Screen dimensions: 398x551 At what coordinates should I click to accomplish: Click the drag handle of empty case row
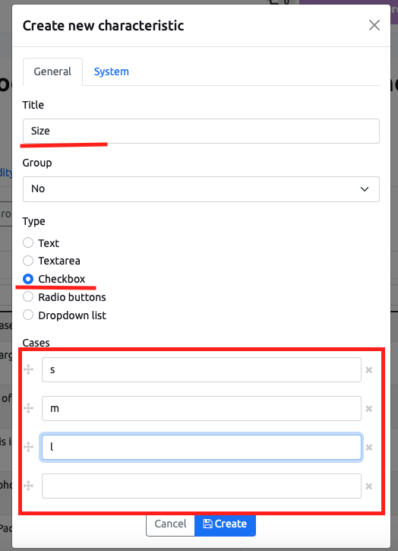pyautogui.click(x=28, y=486)
